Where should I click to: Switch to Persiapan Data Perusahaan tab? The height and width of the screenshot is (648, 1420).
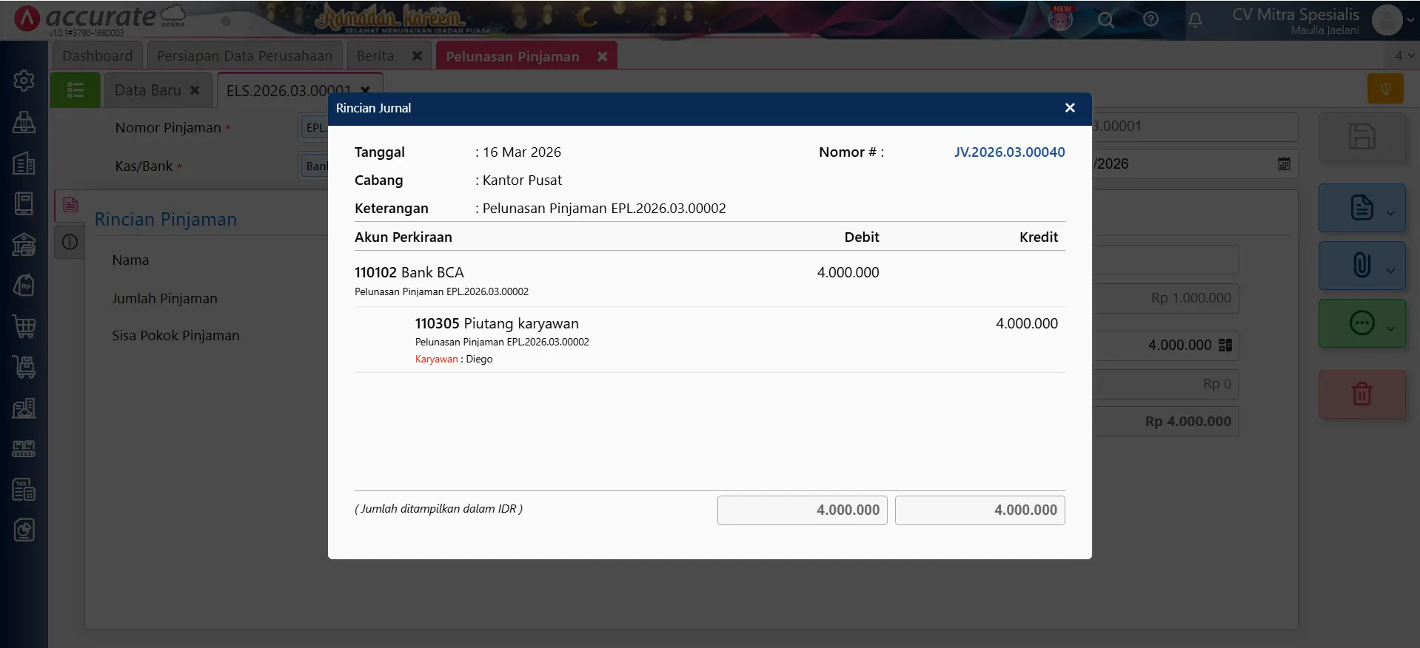(x=244, y=56)
